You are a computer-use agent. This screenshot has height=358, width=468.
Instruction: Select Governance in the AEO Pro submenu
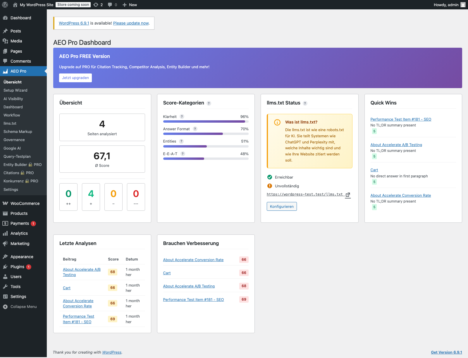[14, 140]
